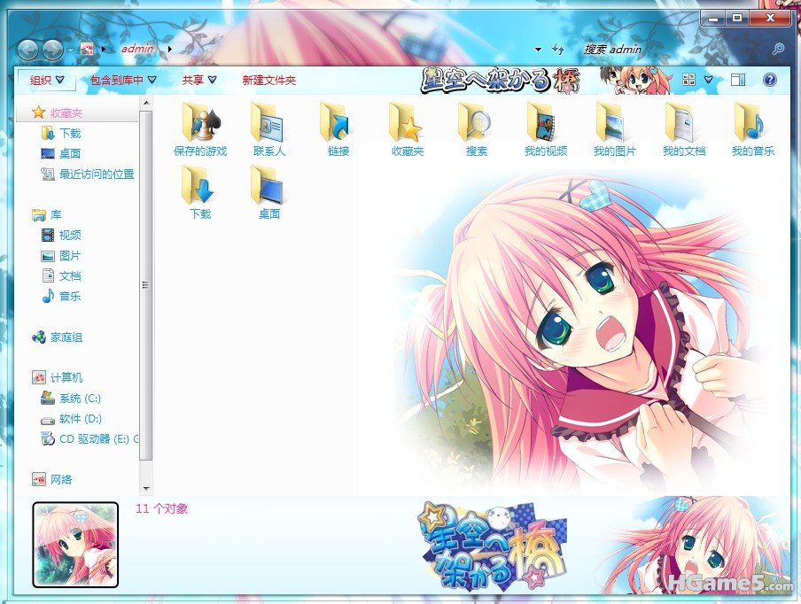Select the 桌面 folder in file pane
This screenshot has height=604, width=801.
[x=269, y=191]
